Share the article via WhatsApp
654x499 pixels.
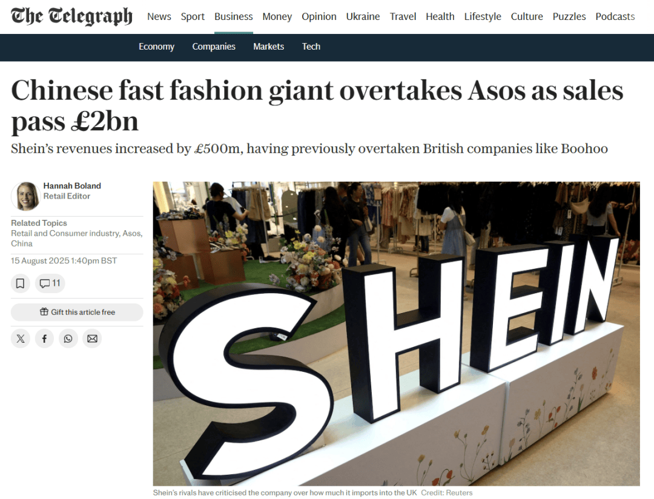[68, 339]
